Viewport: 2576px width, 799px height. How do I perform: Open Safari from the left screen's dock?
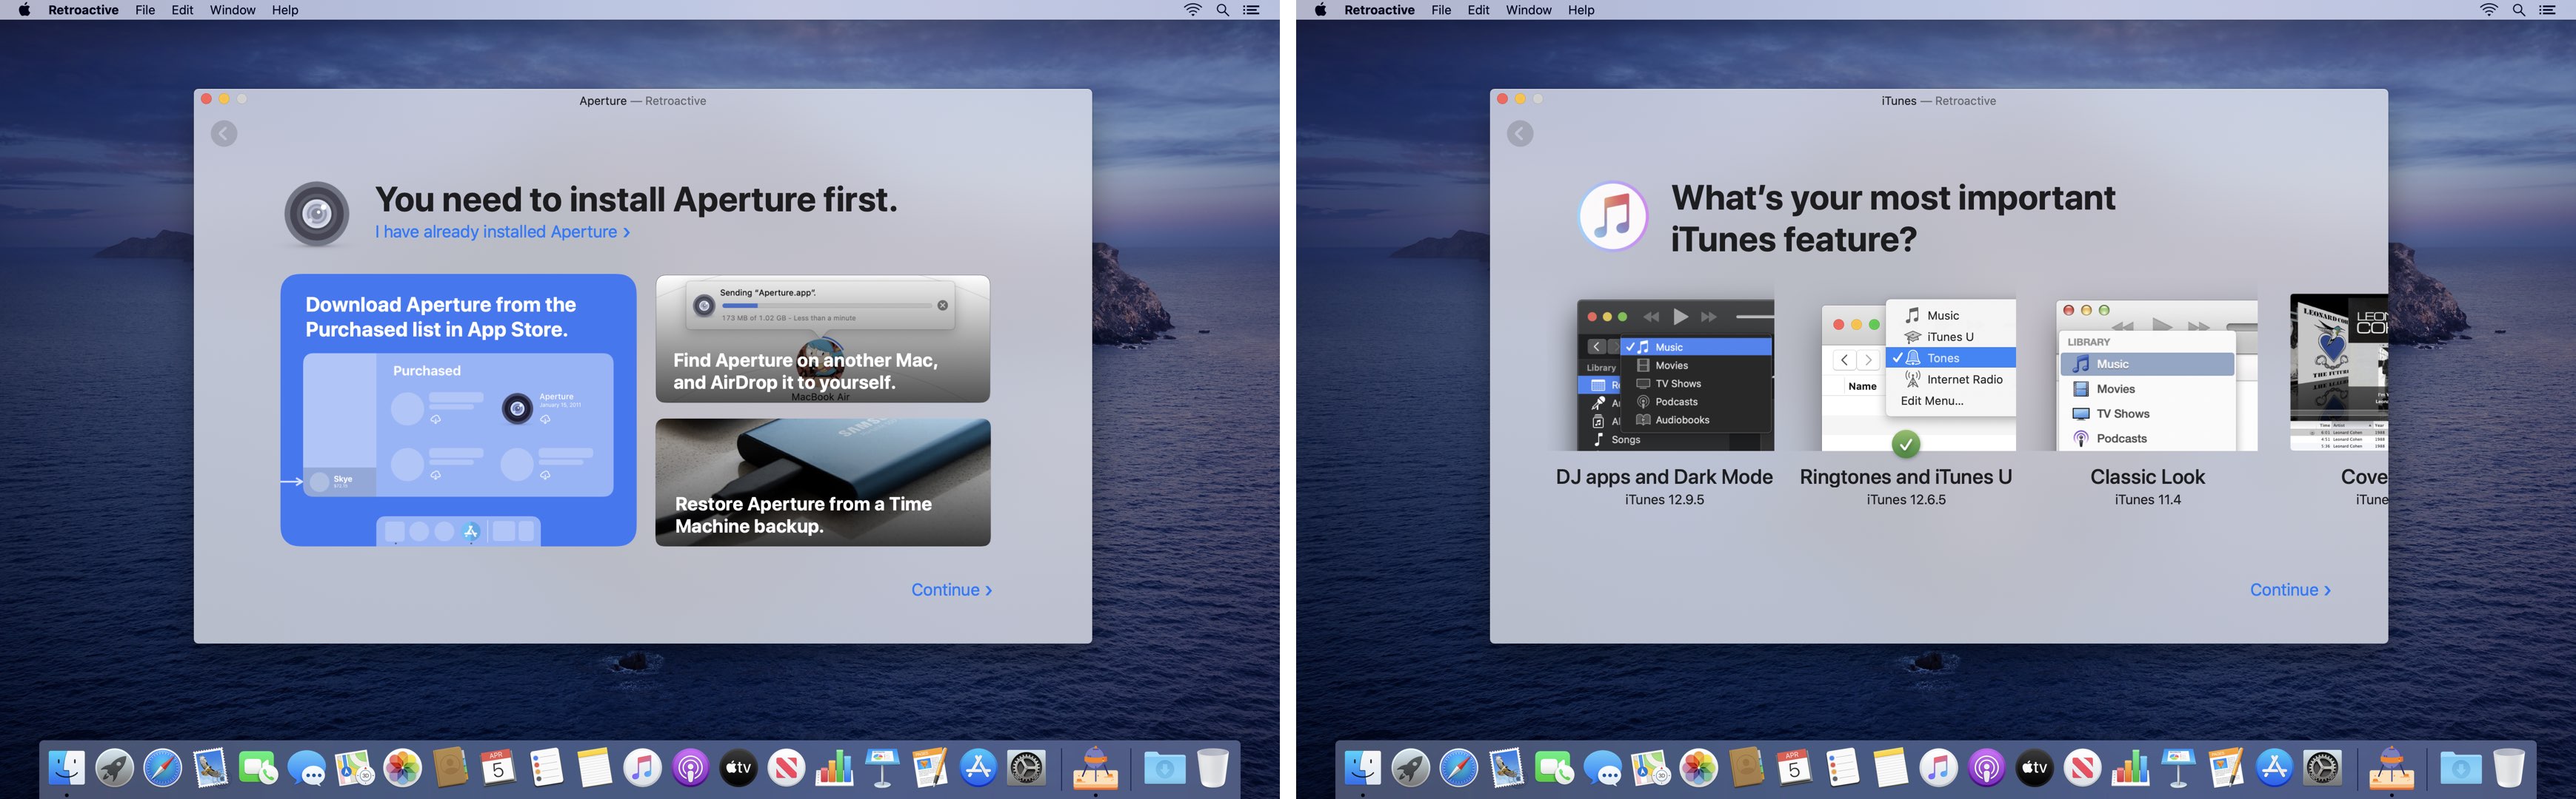pos(162,768)
